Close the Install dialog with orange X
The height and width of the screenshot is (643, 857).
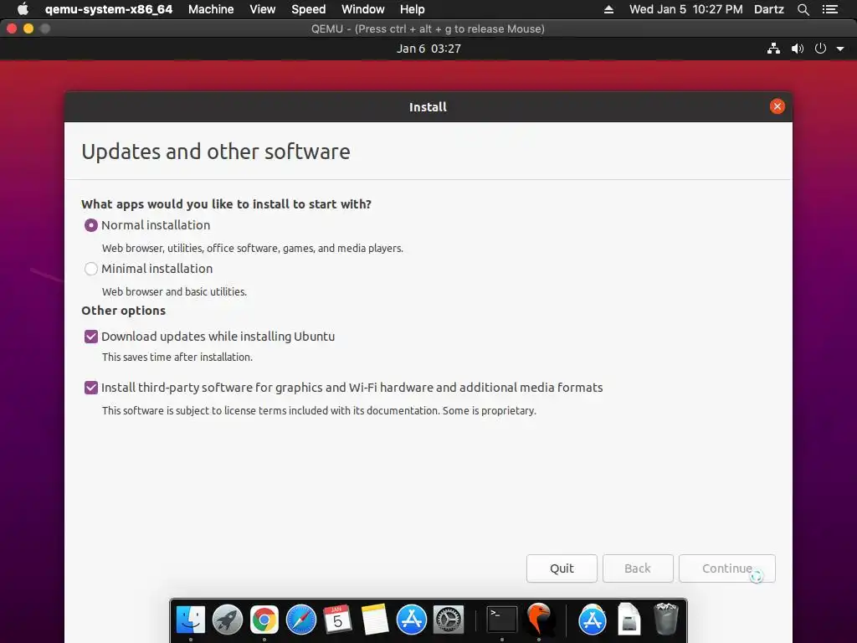pos(777,106)
